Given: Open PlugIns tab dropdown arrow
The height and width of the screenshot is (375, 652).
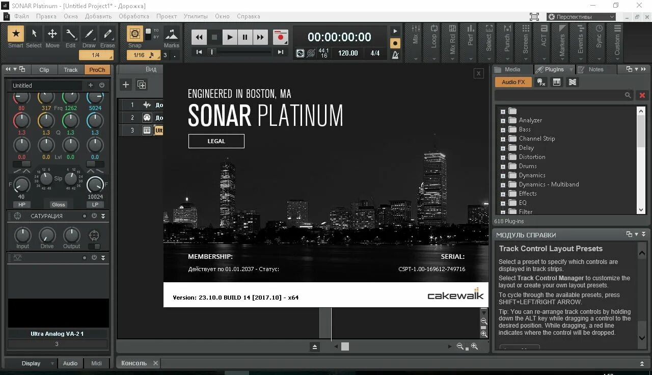Looking at the screenshot, I should click(571, 69).
